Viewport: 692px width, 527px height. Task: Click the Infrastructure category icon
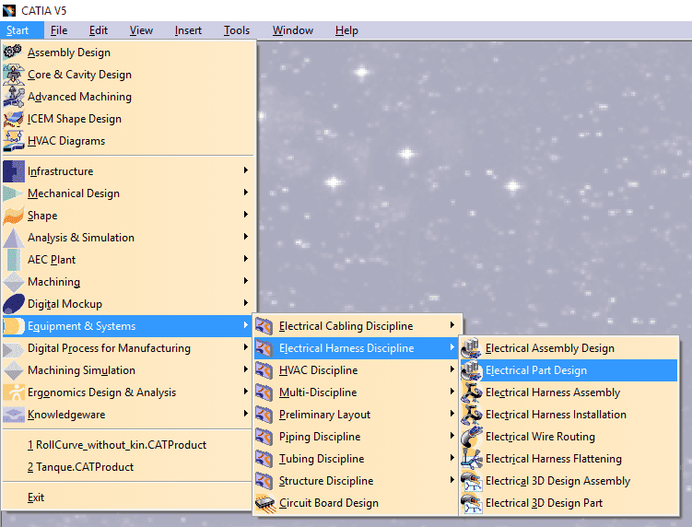click(x=13, y=171)
